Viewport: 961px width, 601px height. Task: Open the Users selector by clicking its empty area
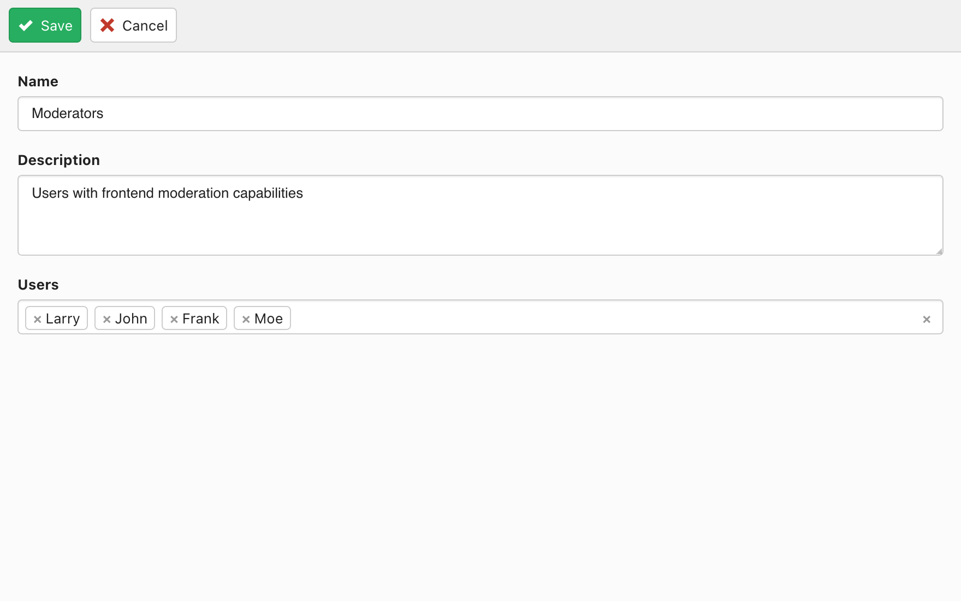click(601, 317)
